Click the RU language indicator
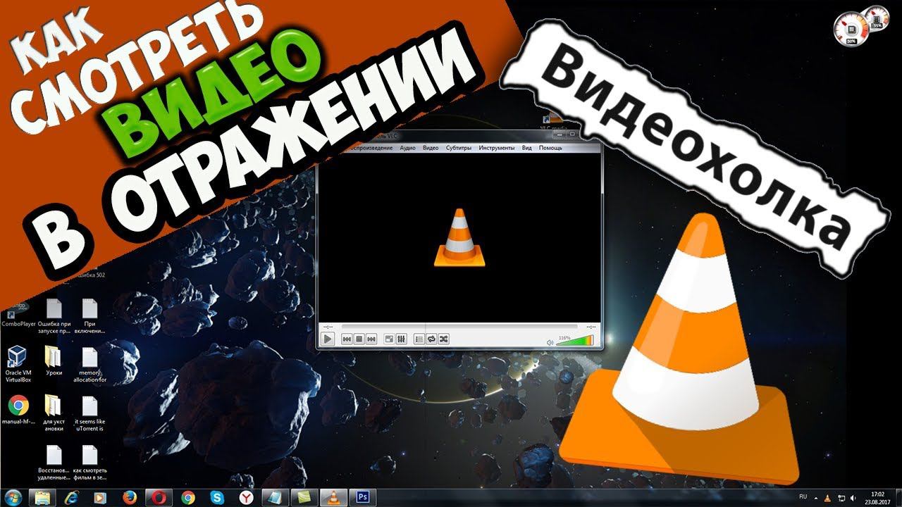The width and height of the screenshot is (902, 507). (803, 497)
